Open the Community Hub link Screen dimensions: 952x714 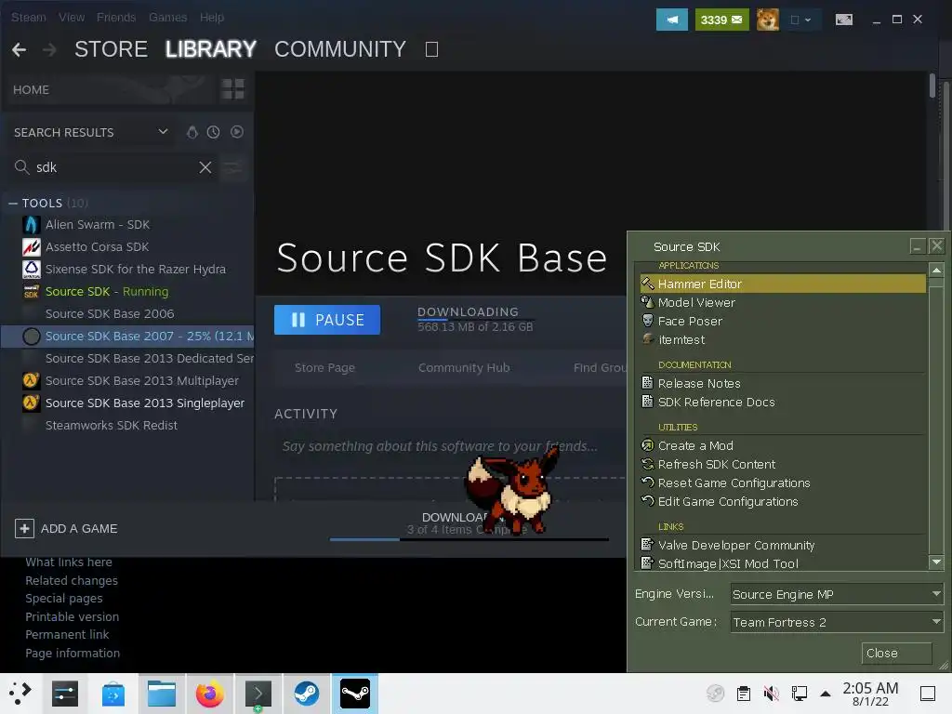[x=464, y=368]
